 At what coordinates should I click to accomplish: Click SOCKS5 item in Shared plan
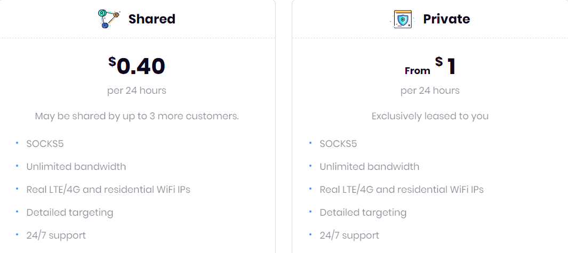tap(45, 144)
